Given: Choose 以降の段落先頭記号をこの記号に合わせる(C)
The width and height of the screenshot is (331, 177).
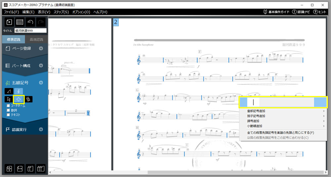Looking at the screenshot, I should point(283,138).
